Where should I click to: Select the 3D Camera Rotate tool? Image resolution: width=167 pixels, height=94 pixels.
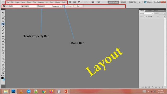[x=3, y=68]
